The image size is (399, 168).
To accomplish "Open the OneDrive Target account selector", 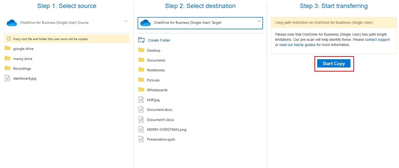I will tap(200, 23).
